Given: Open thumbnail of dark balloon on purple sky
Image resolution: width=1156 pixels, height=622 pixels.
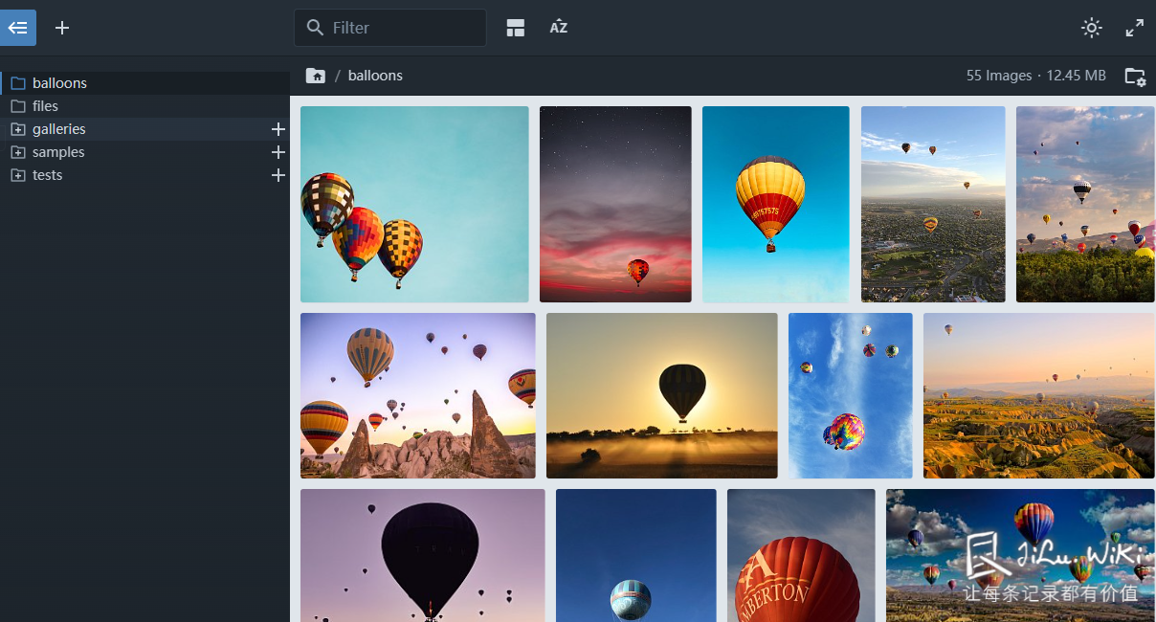Looking at the screenshot, I should point(423,555).
